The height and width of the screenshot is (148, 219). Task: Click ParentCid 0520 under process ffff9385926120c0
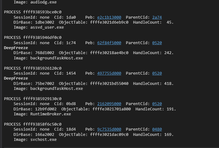[157, 73]
